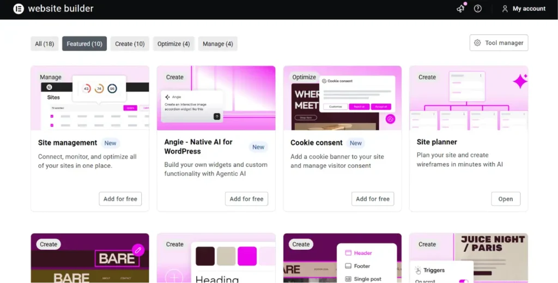Click the Optimize tag on Cookie consent card
Screen dimensions: 558x283
point(304,77)
